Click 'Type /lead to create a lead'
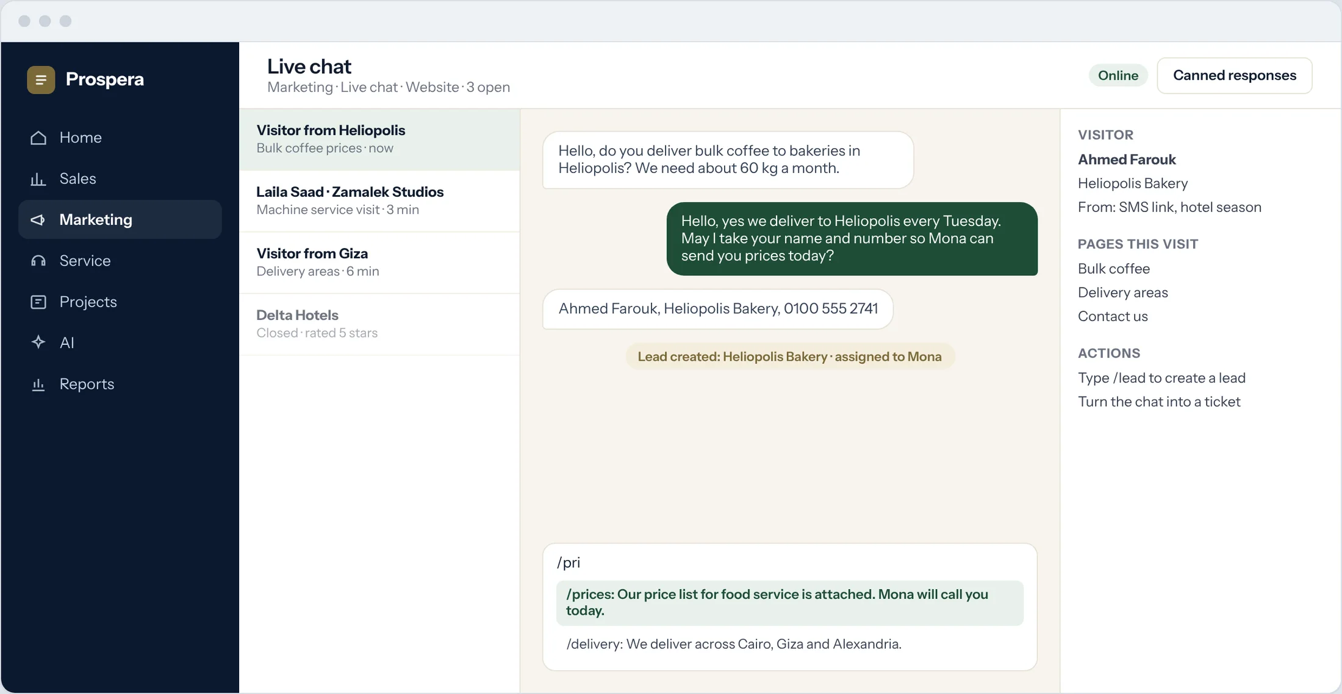Viewport: 1342px width, 694px height. point(1161,378)
